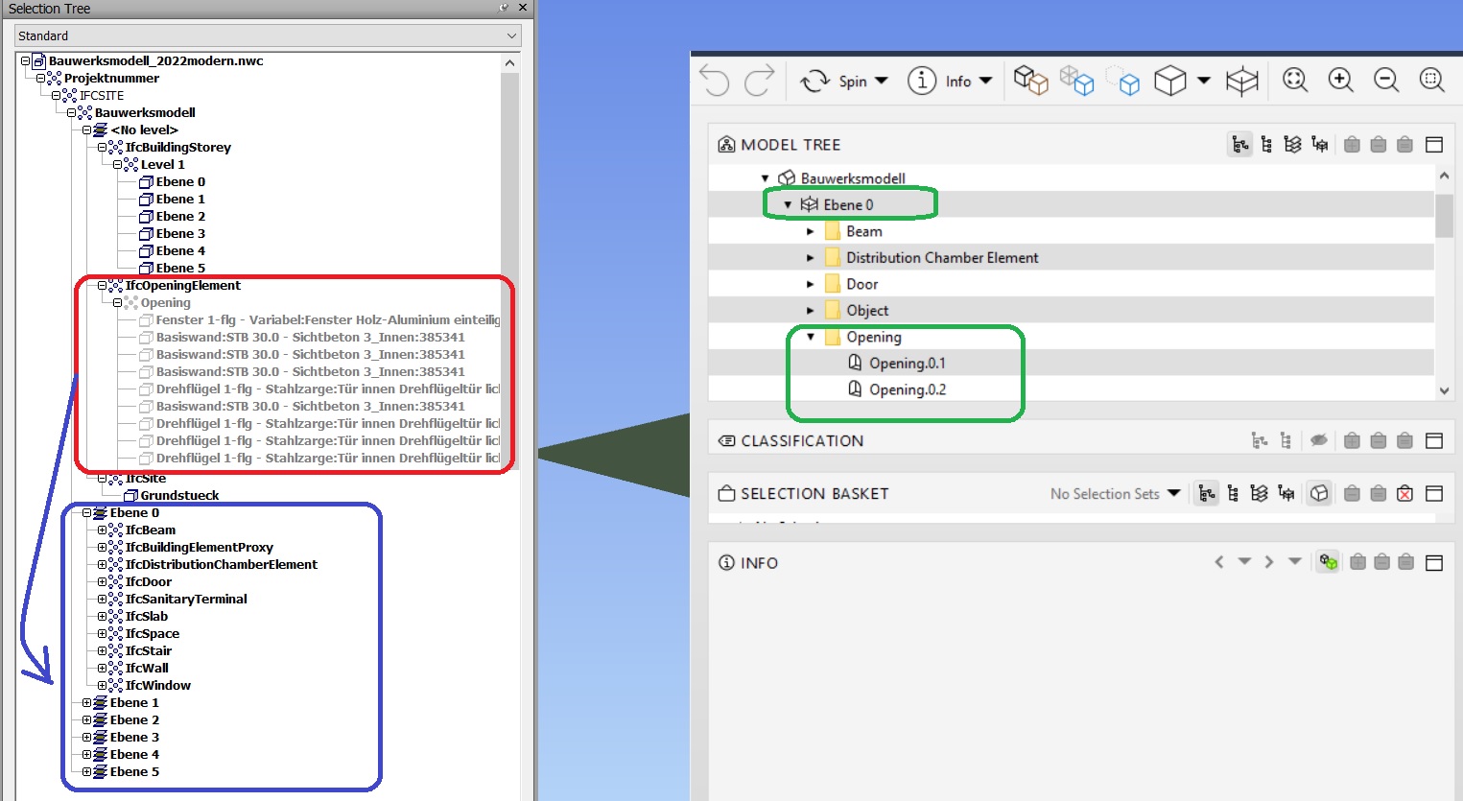This screenshot has width=1463, height=801.
Task: Open the Info dropdown menu
Action: click(x=985, y=81)
